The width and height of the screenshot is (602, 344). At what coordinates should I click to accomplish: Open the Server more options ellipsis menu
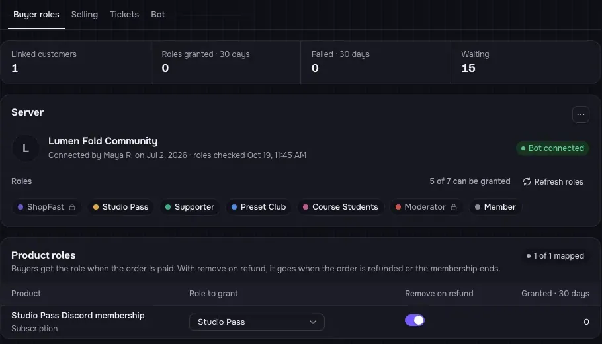click(x=581, y=114)
